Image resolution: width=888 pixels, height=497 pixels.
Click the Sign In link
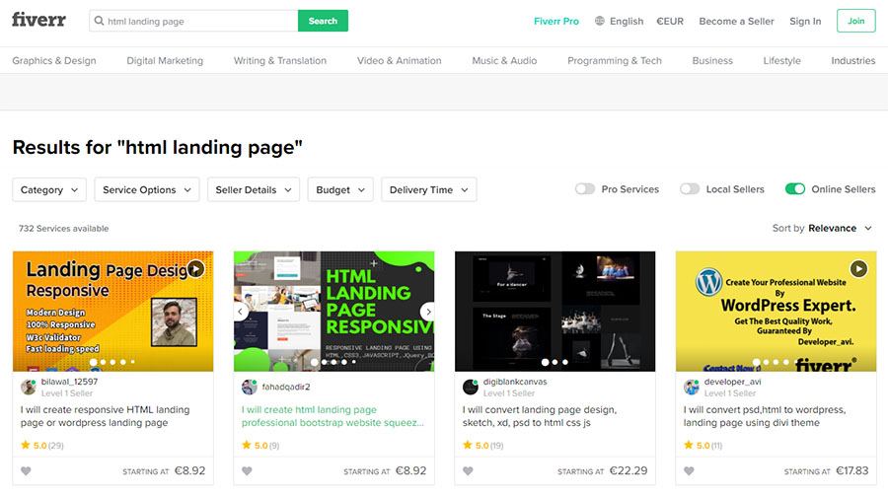pyautogui.click(x=805, y=21)
